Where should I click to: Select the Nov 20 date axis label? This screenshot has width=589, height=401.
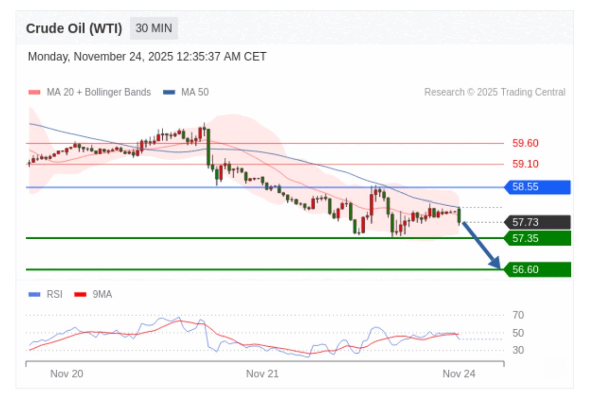coord(66,374)
